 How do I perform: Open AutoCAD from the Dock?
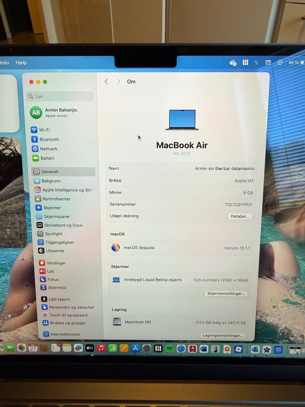coord(193,349)
